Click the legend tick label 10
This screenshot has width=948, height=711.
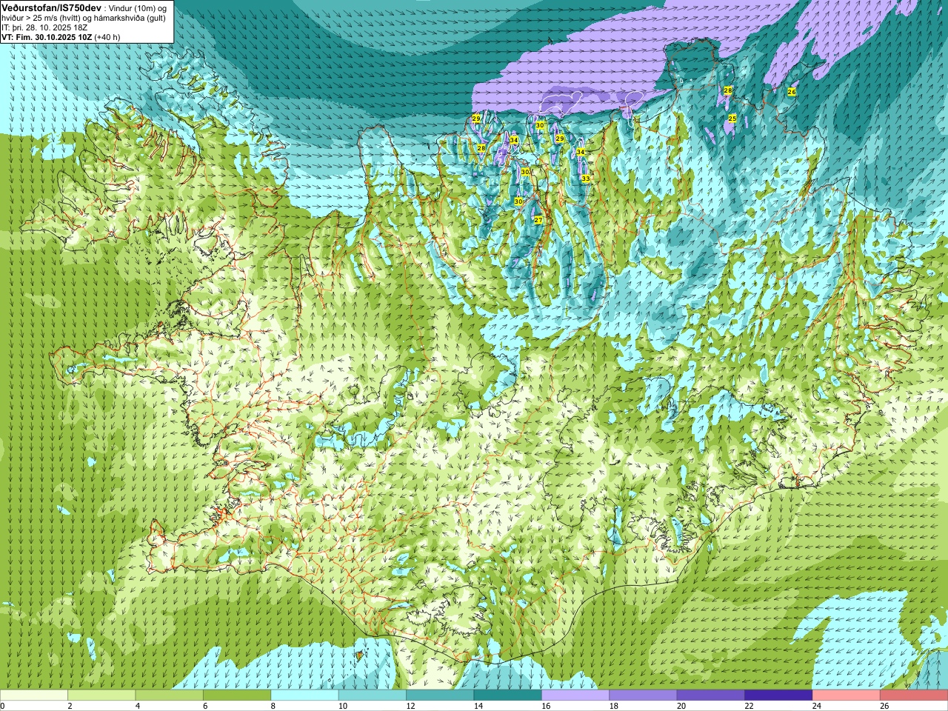343,706
